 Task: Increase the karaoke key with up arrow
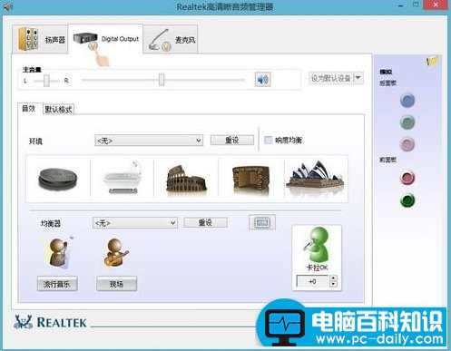point(333,278)
